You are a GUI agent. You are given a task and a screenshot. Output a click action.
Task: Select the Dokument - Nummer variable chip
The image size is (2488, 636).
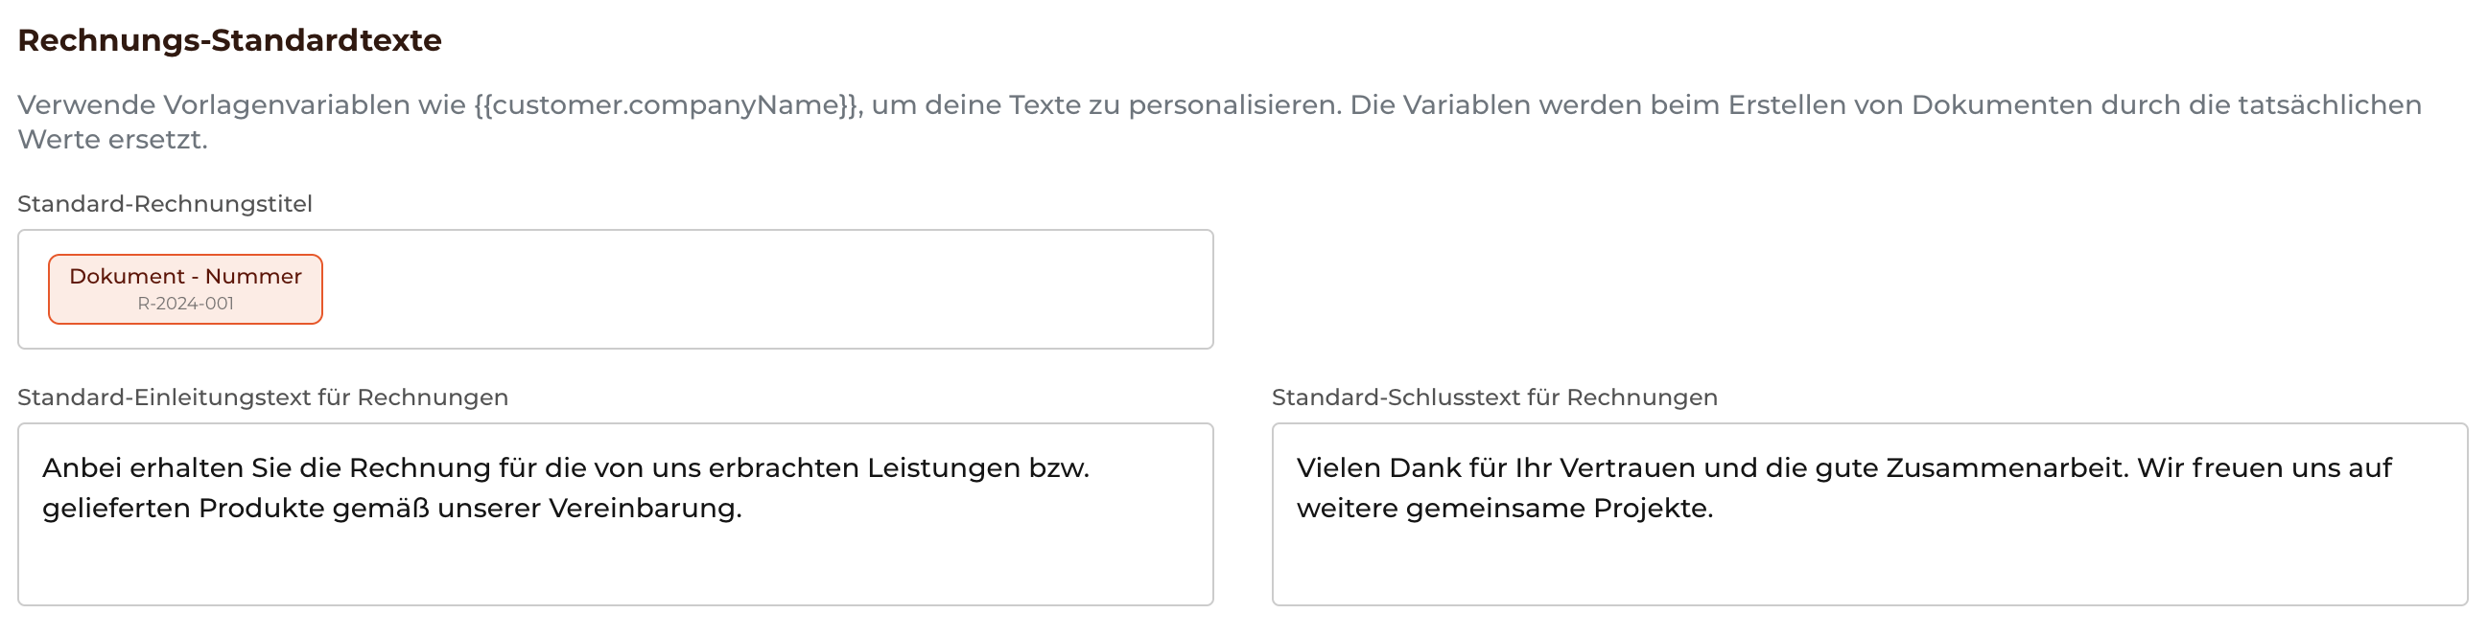coord(185,288)
